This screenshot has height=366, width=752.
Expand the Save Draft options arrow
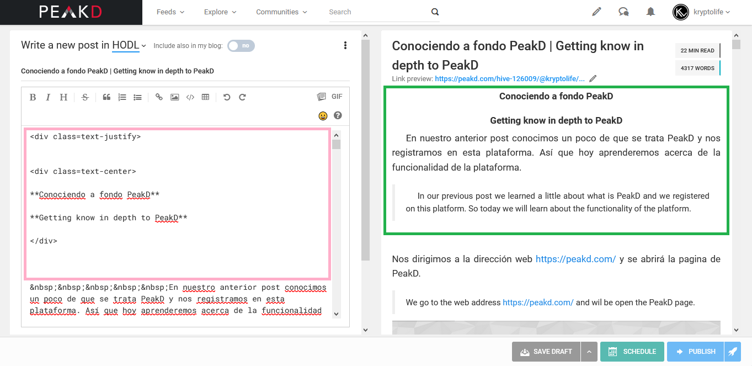tap(589, 352)
